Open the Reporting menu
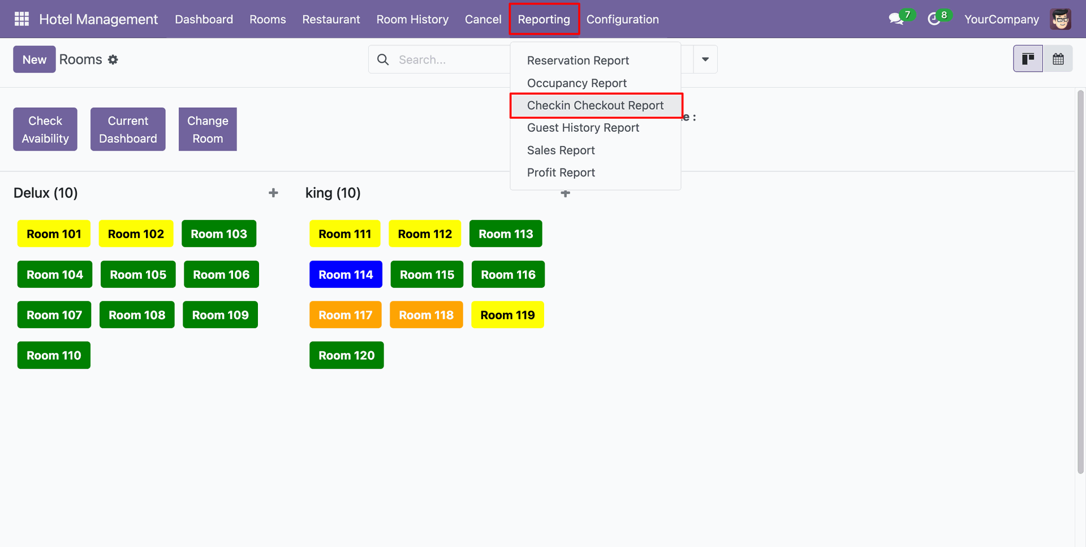The image size is (1086, 547). click(544, 19)
